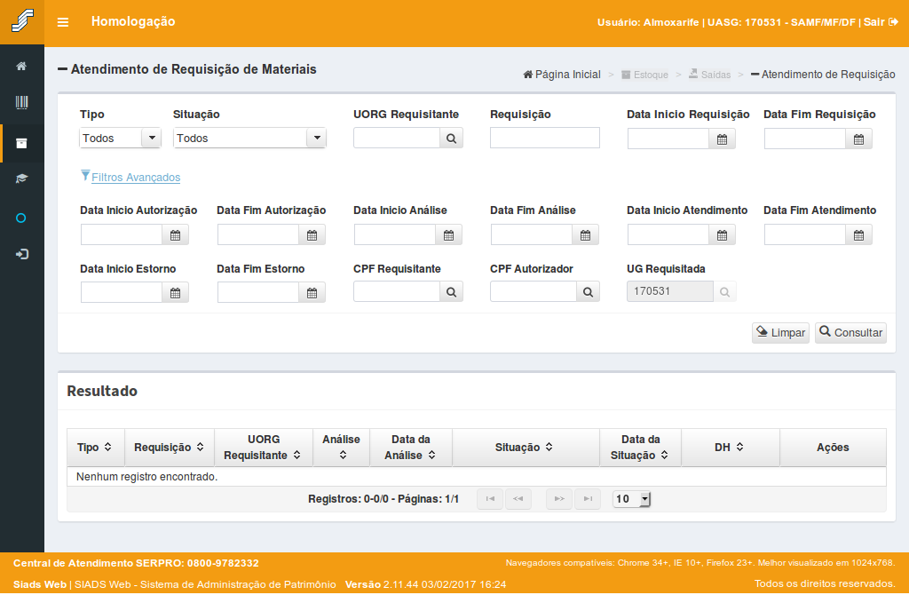Click Estoque breadcrumb item
Screen dimensions: 909x595
(644, 75)
